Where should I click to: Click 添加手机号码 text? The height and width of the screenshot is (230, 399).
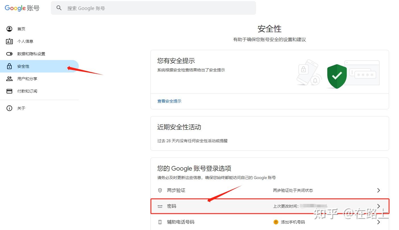pyautogui.click(x=293, y=222)
